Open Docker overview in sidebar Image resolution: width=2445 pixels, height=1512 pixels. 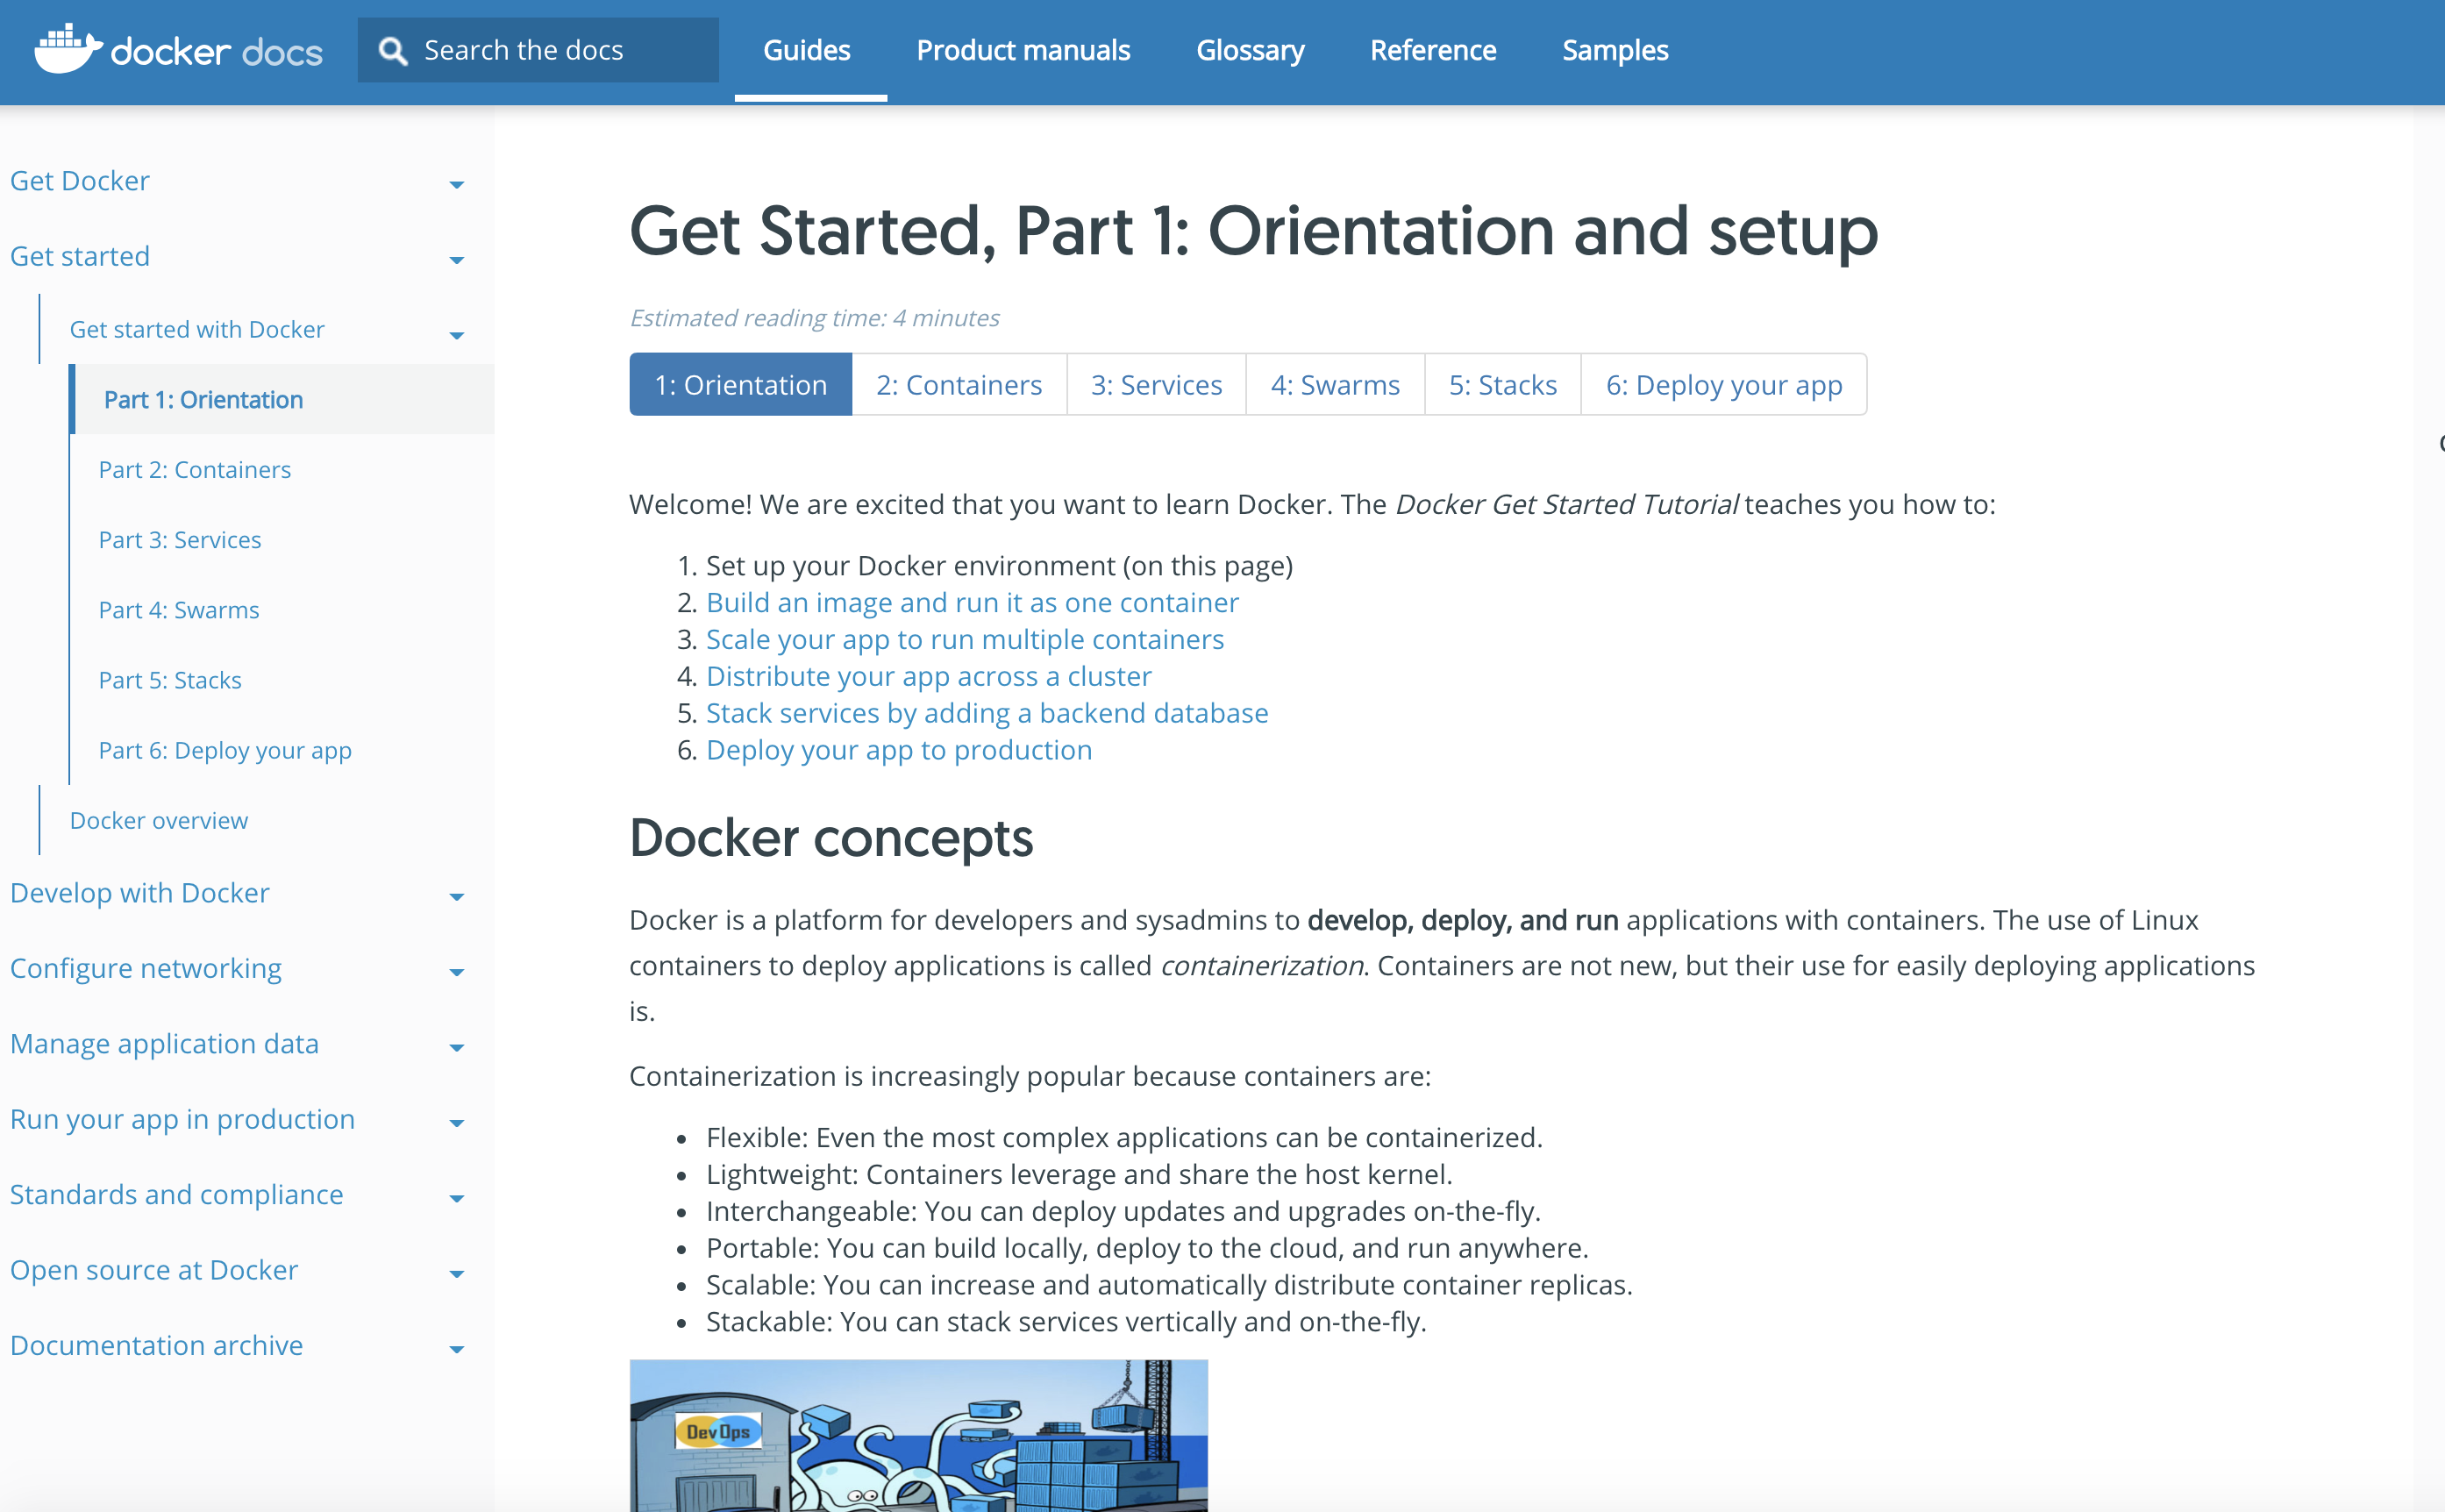click(159, 820)
